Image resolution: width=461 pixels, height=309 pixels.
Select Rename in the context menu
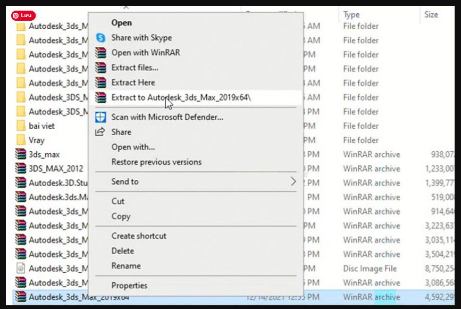point(126,266)
